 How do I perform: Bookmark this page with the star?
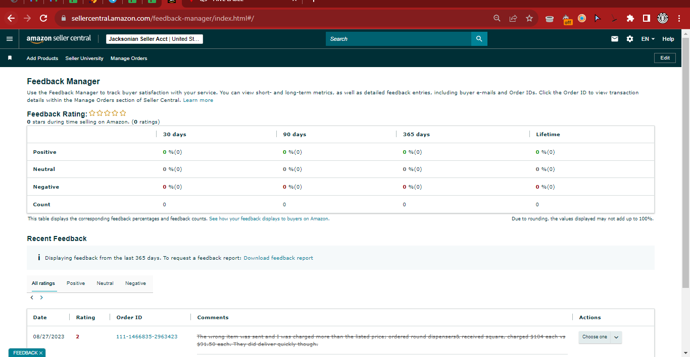point(529,18)
